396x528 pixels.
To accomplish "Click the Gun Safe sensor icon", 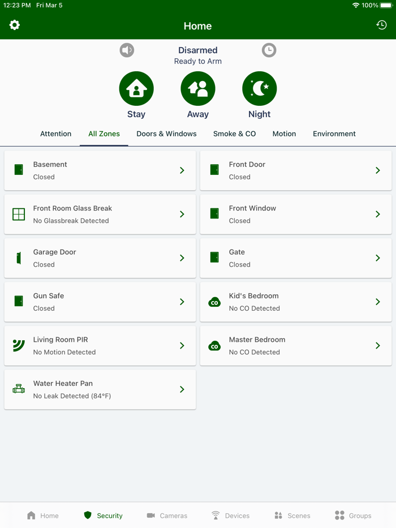I will (19, 301).
